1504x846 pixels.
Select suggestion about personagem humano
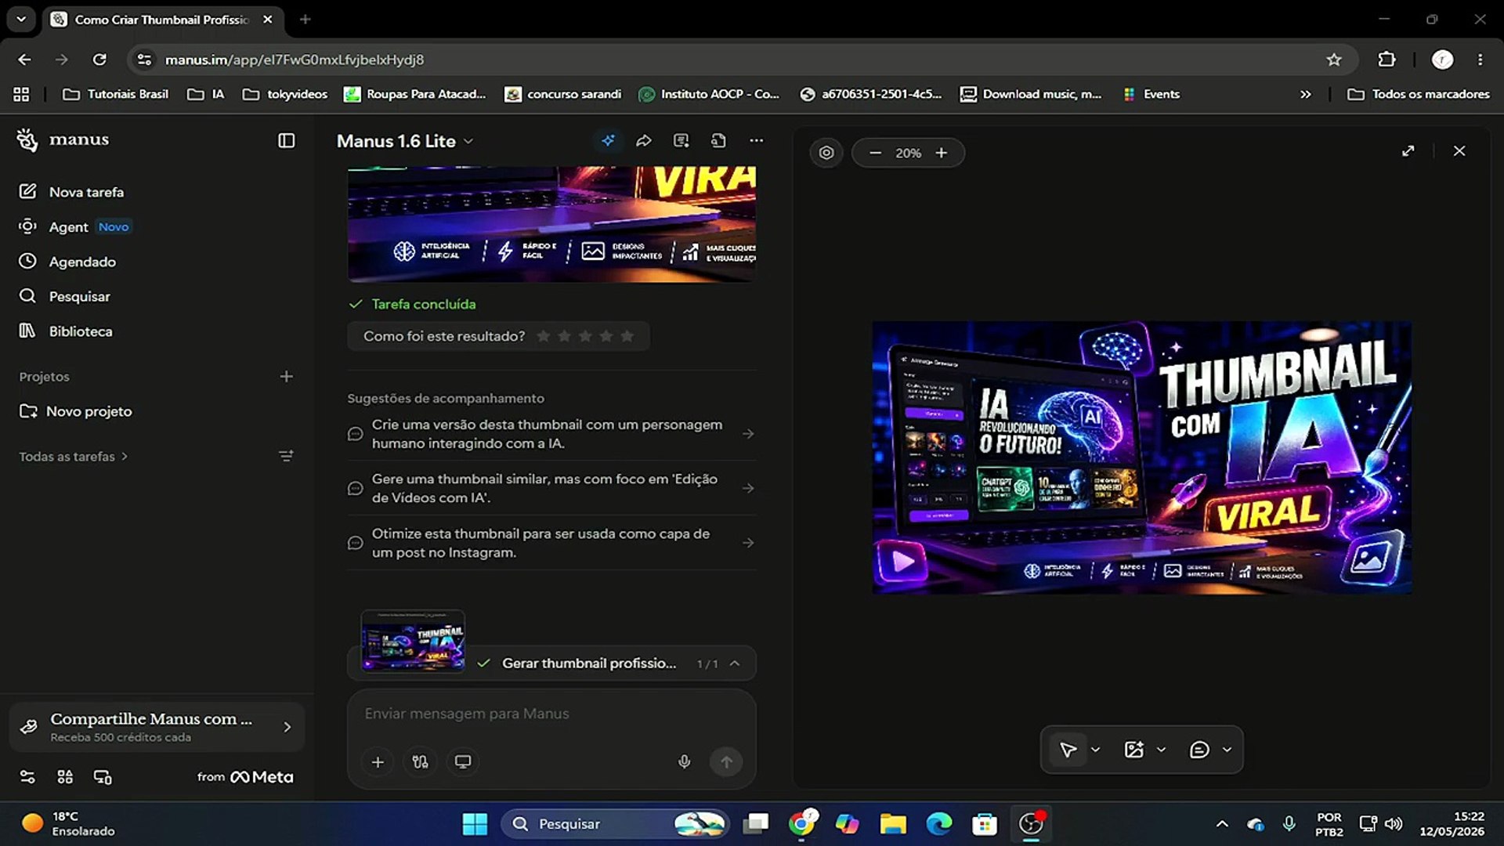[x=551, y=434]
